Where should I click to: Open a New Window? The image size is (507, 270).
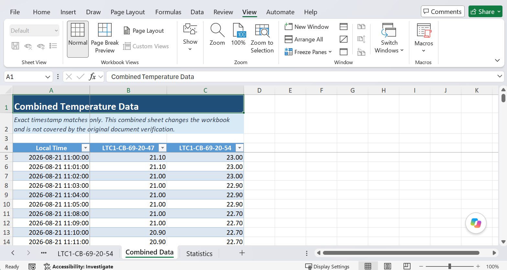pos(307,27)
